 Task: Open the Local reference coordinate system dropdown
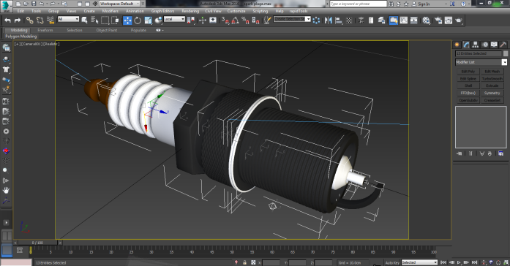(x=174, y=19)
